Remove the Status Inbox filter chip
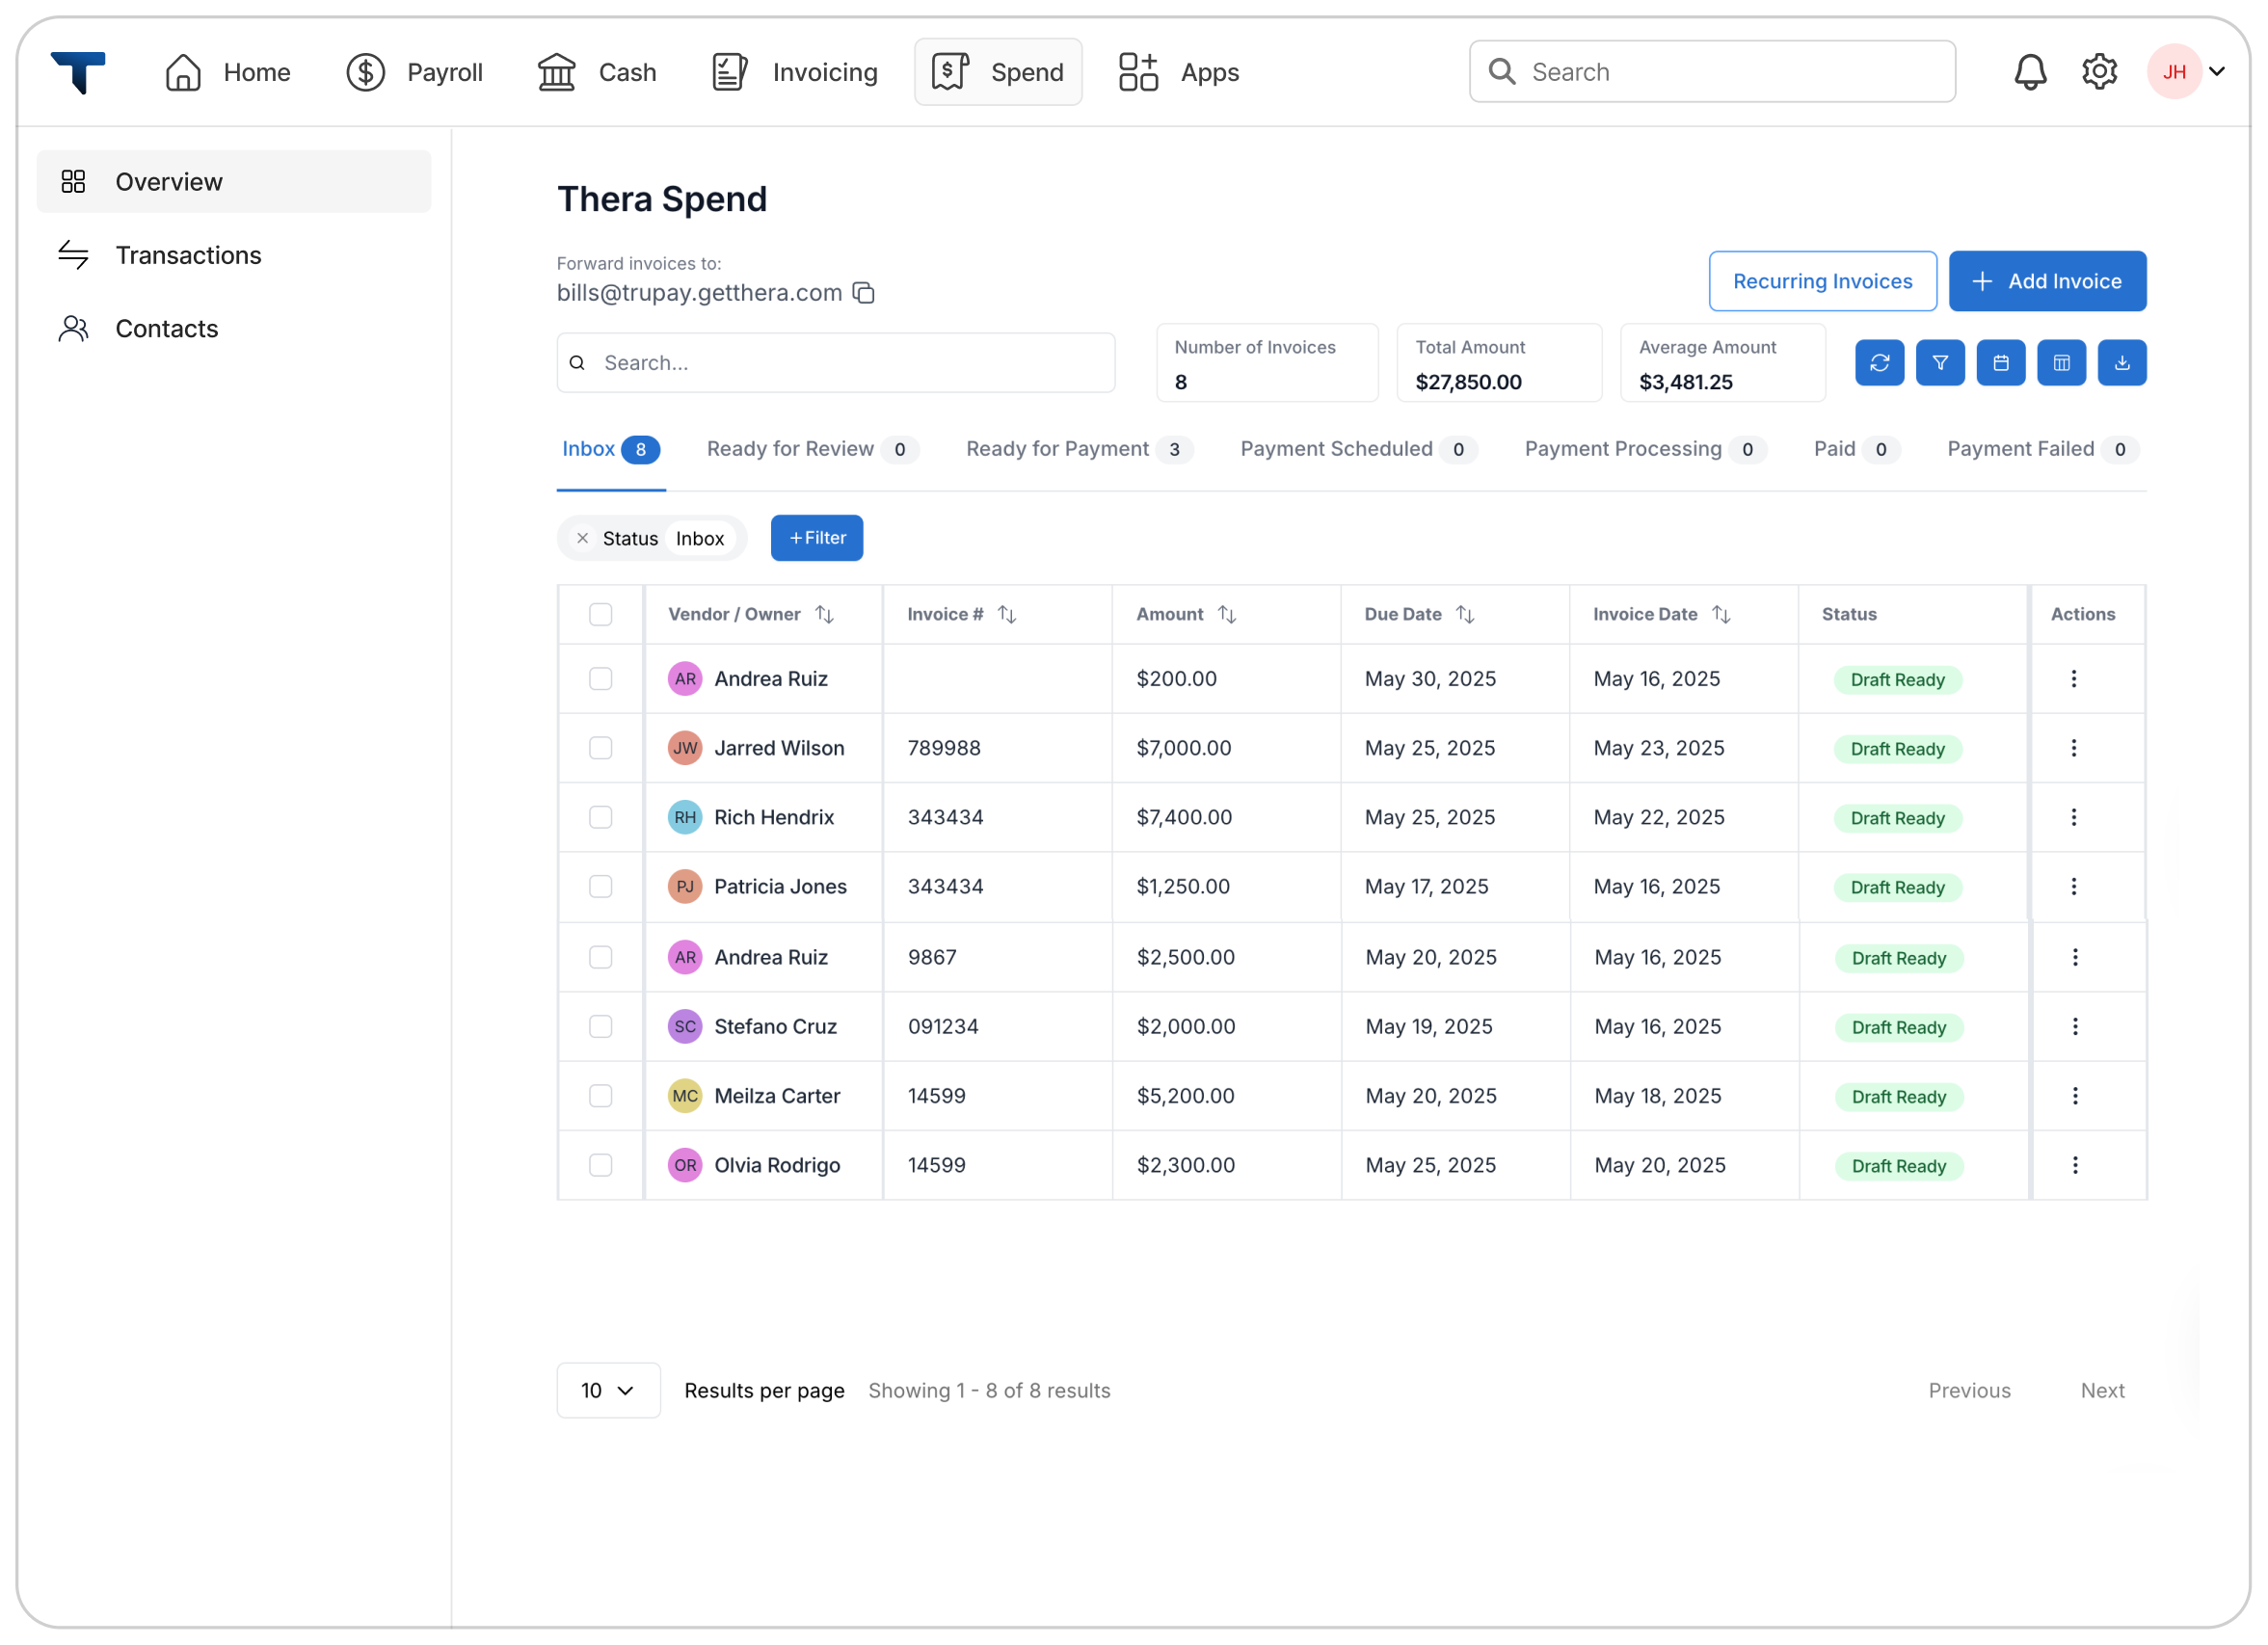This screenshot has height=1645, width=2268. tap(582, 538)
